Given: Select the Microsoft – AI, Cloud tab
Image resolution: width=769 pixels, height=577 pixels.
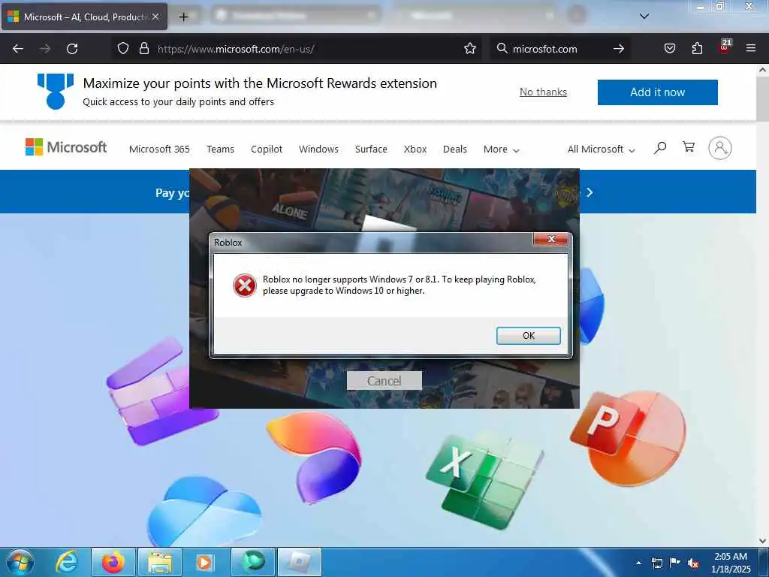Looking at the screenshot, I should click(x=84, y=17).
